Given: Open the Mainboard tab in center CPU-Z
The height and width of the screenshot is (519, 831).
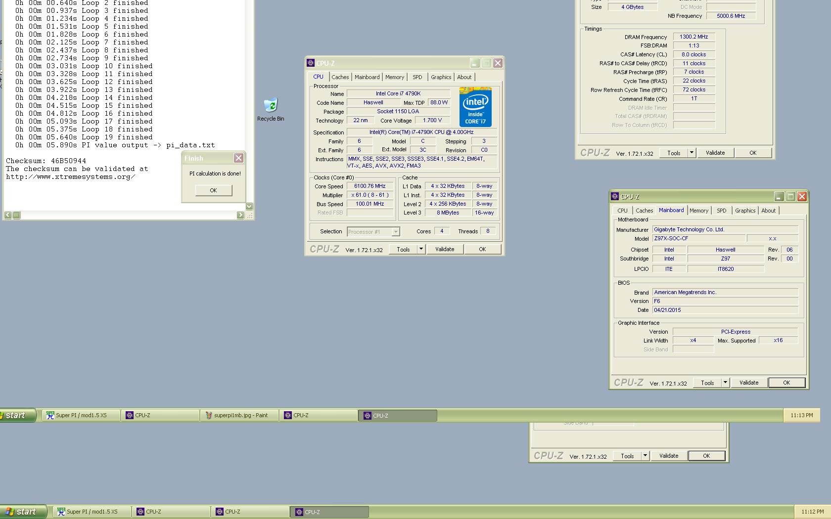Looking at the screenshot, I should click(x=367, y=77).
